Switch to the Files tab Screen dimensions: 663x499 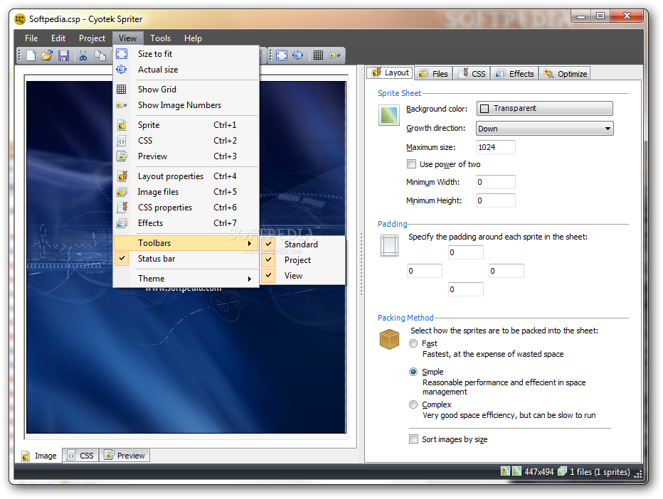[x=433, y=73]
